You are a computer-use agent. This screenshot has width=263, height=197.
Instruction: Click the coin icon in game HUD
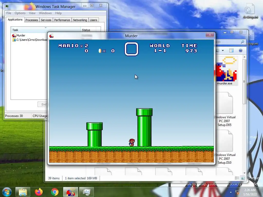click(x=100, y=51)
